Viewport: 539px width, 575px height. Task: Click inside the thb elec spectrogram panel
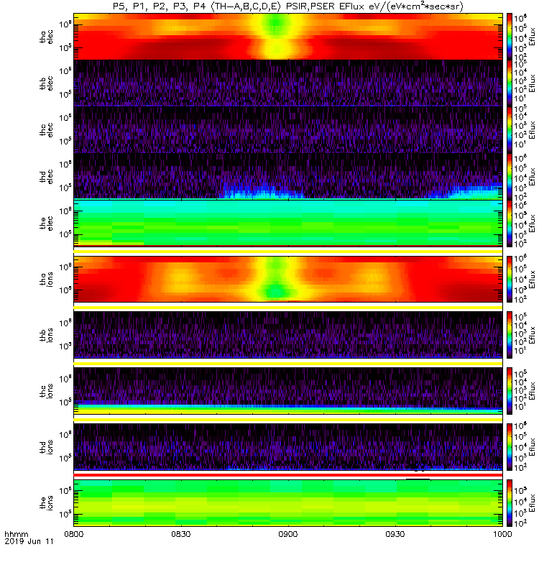coord(288,83)
